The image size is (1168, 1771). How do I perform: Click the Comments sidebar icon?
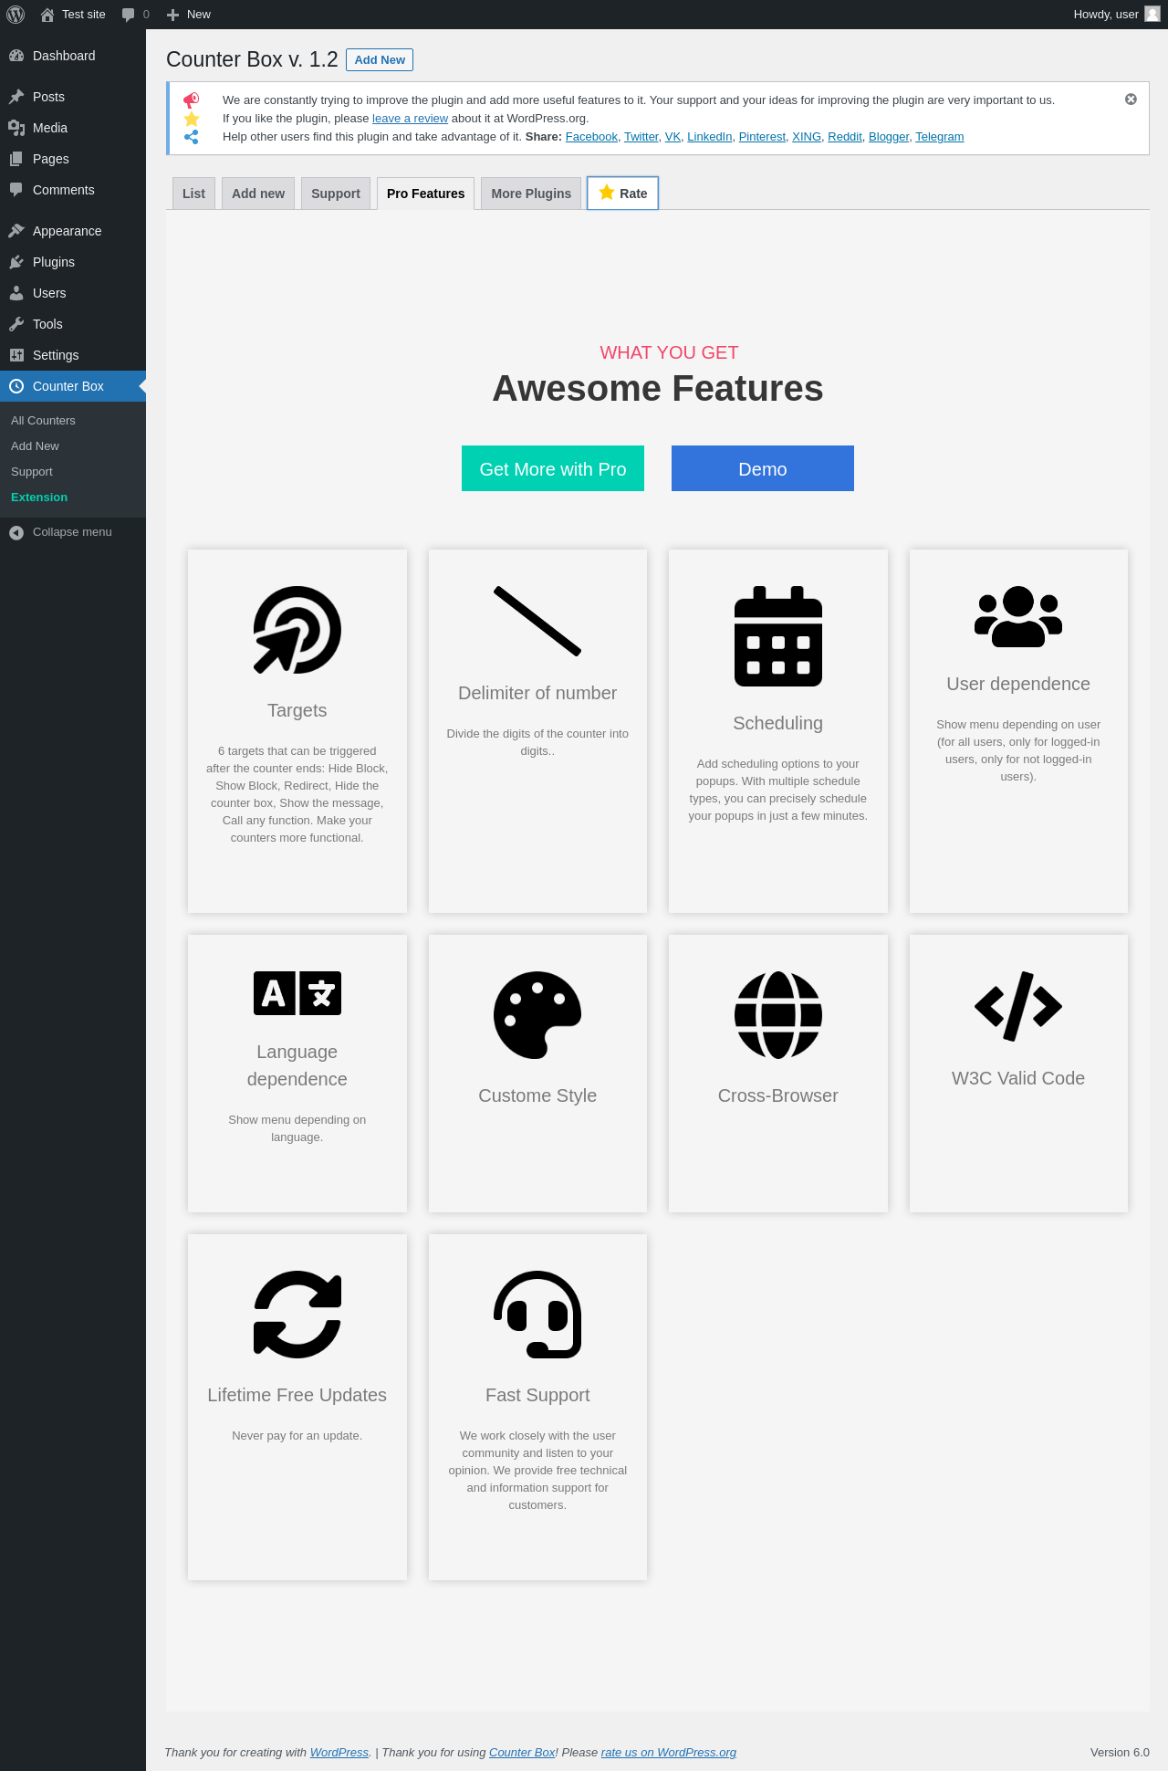[16, 190]
